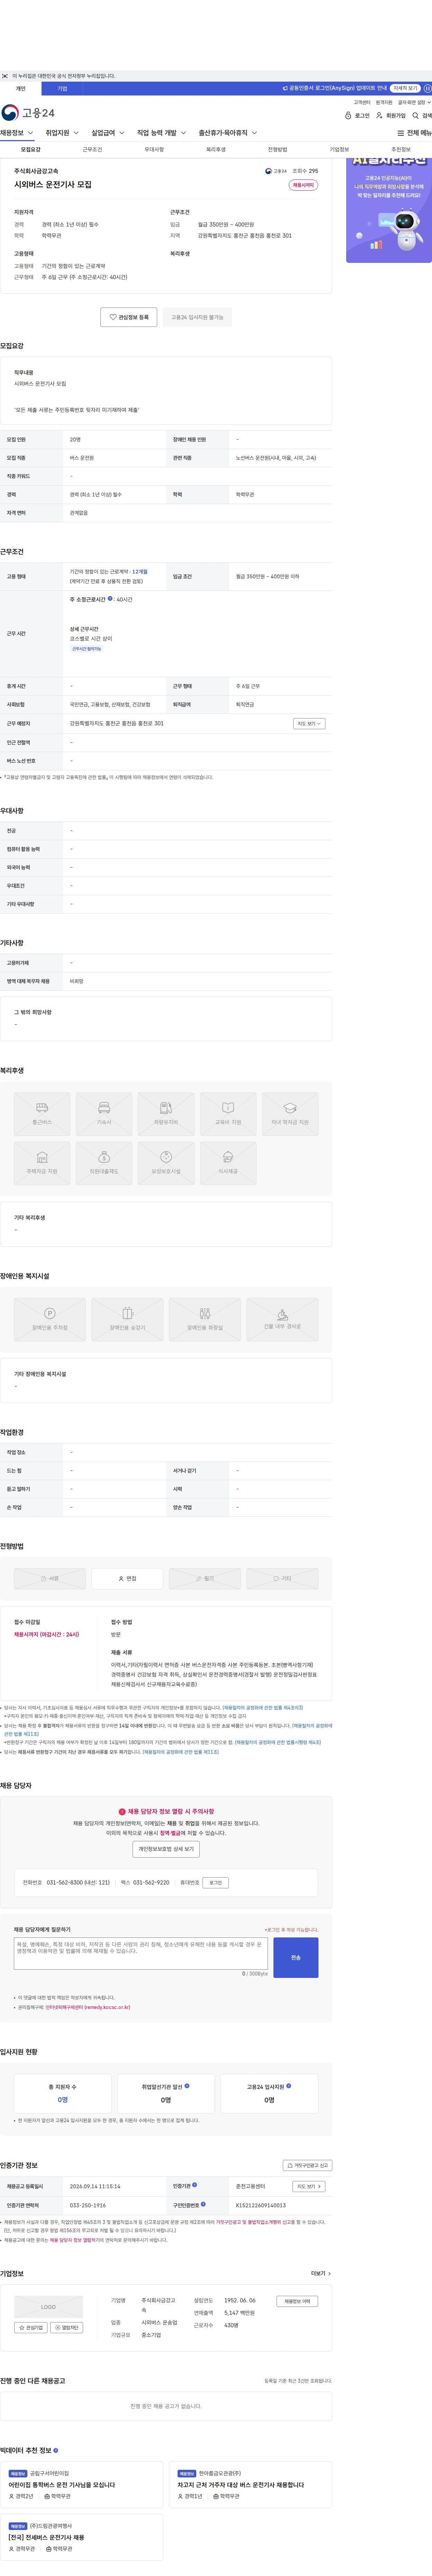Click 자세히 보기 in the top banner
432x2576 pixels.
[x=405, y=88]
